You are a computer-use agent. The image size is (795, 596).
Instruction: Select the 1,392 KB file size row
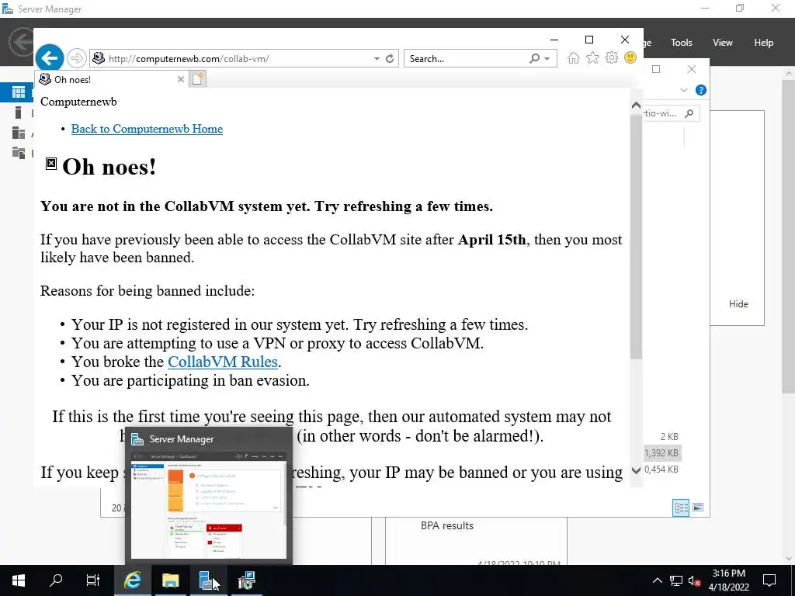tap(661, 453)
